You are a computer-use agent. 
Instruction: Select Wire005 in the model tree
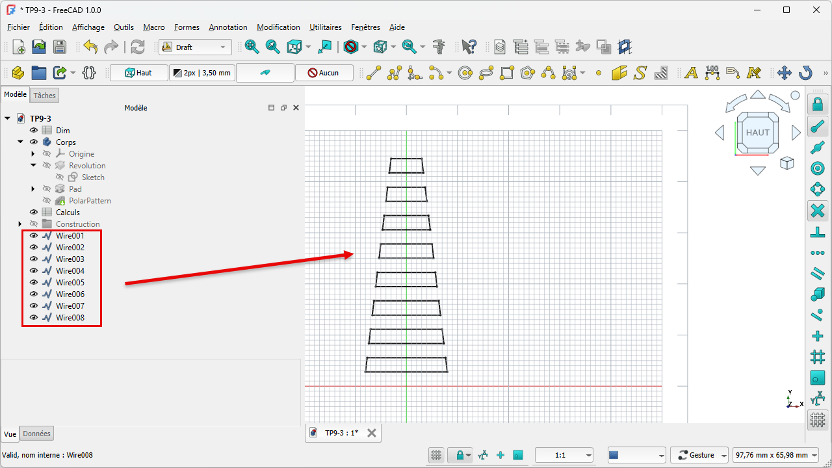70,283
